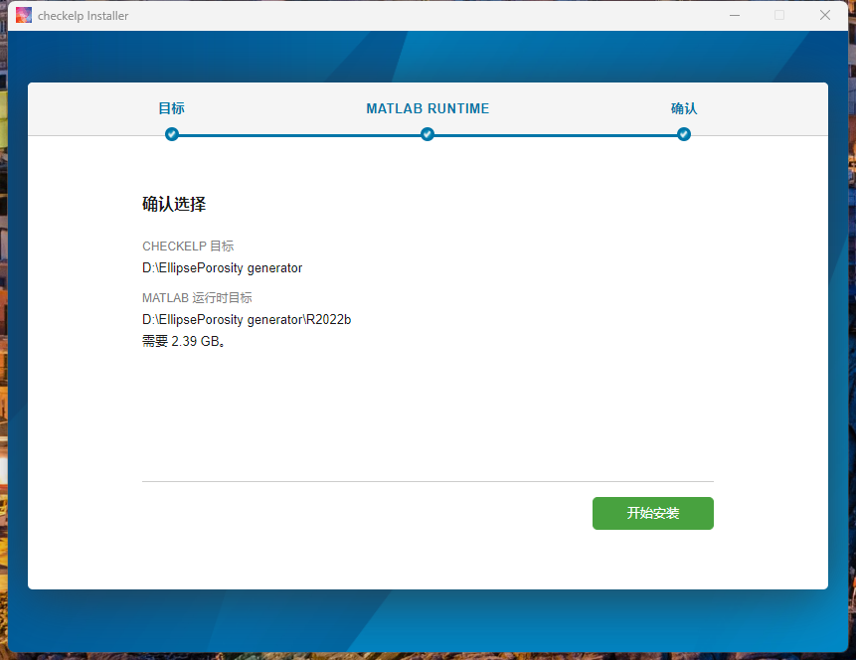This screenshot has width=856, height=660.
Task: Go to the 确认 step label
Action: click(683, 108)
